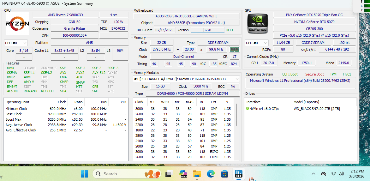Click the HWiNFO taskbar icon
The height and width of the screenshot is (181, 370).
coord(238,174)
